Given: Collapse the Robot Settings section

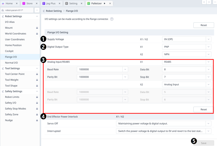Looking at the screenshot, I should tap(37, 16).
